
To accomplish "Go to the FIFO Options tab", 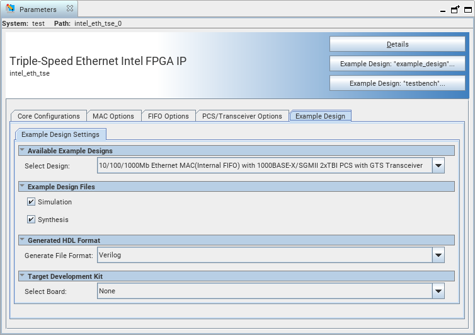I will 168,116.
